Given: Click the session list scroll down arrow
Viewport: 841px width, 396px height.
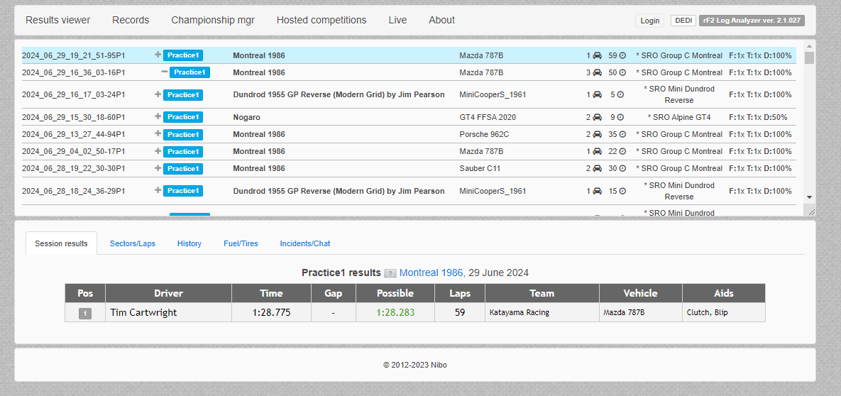Looking at the screenshot, I should point(809,197).
